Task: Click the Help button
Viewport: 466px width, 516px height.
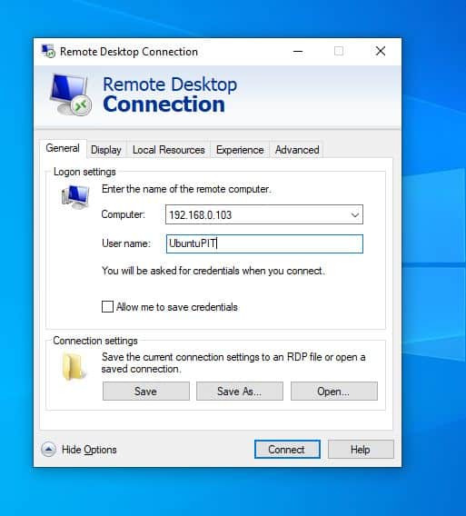Action: [x=361, y=449]
